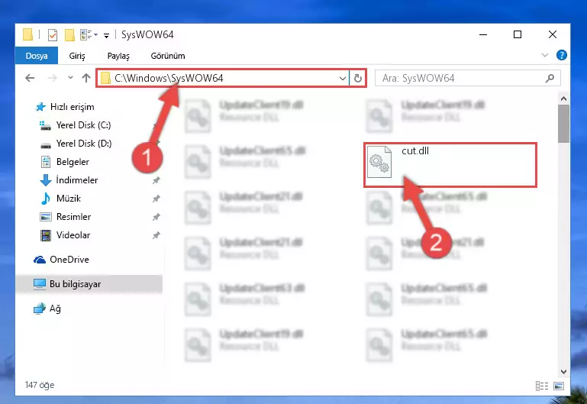Go up one folder level

pyautogui.click(x=86, y=78)
